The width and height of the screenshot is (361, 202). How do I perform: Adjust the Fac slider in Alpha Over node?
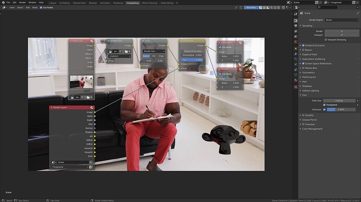(x=192, y=60)
